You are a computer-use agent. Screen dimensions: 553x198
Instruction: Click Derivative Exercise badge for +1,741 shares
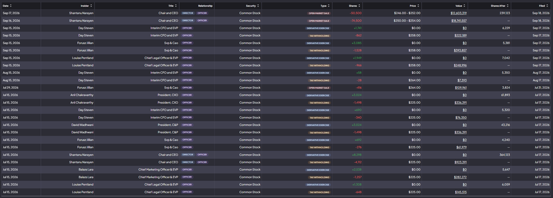click(x=318, y=28)
